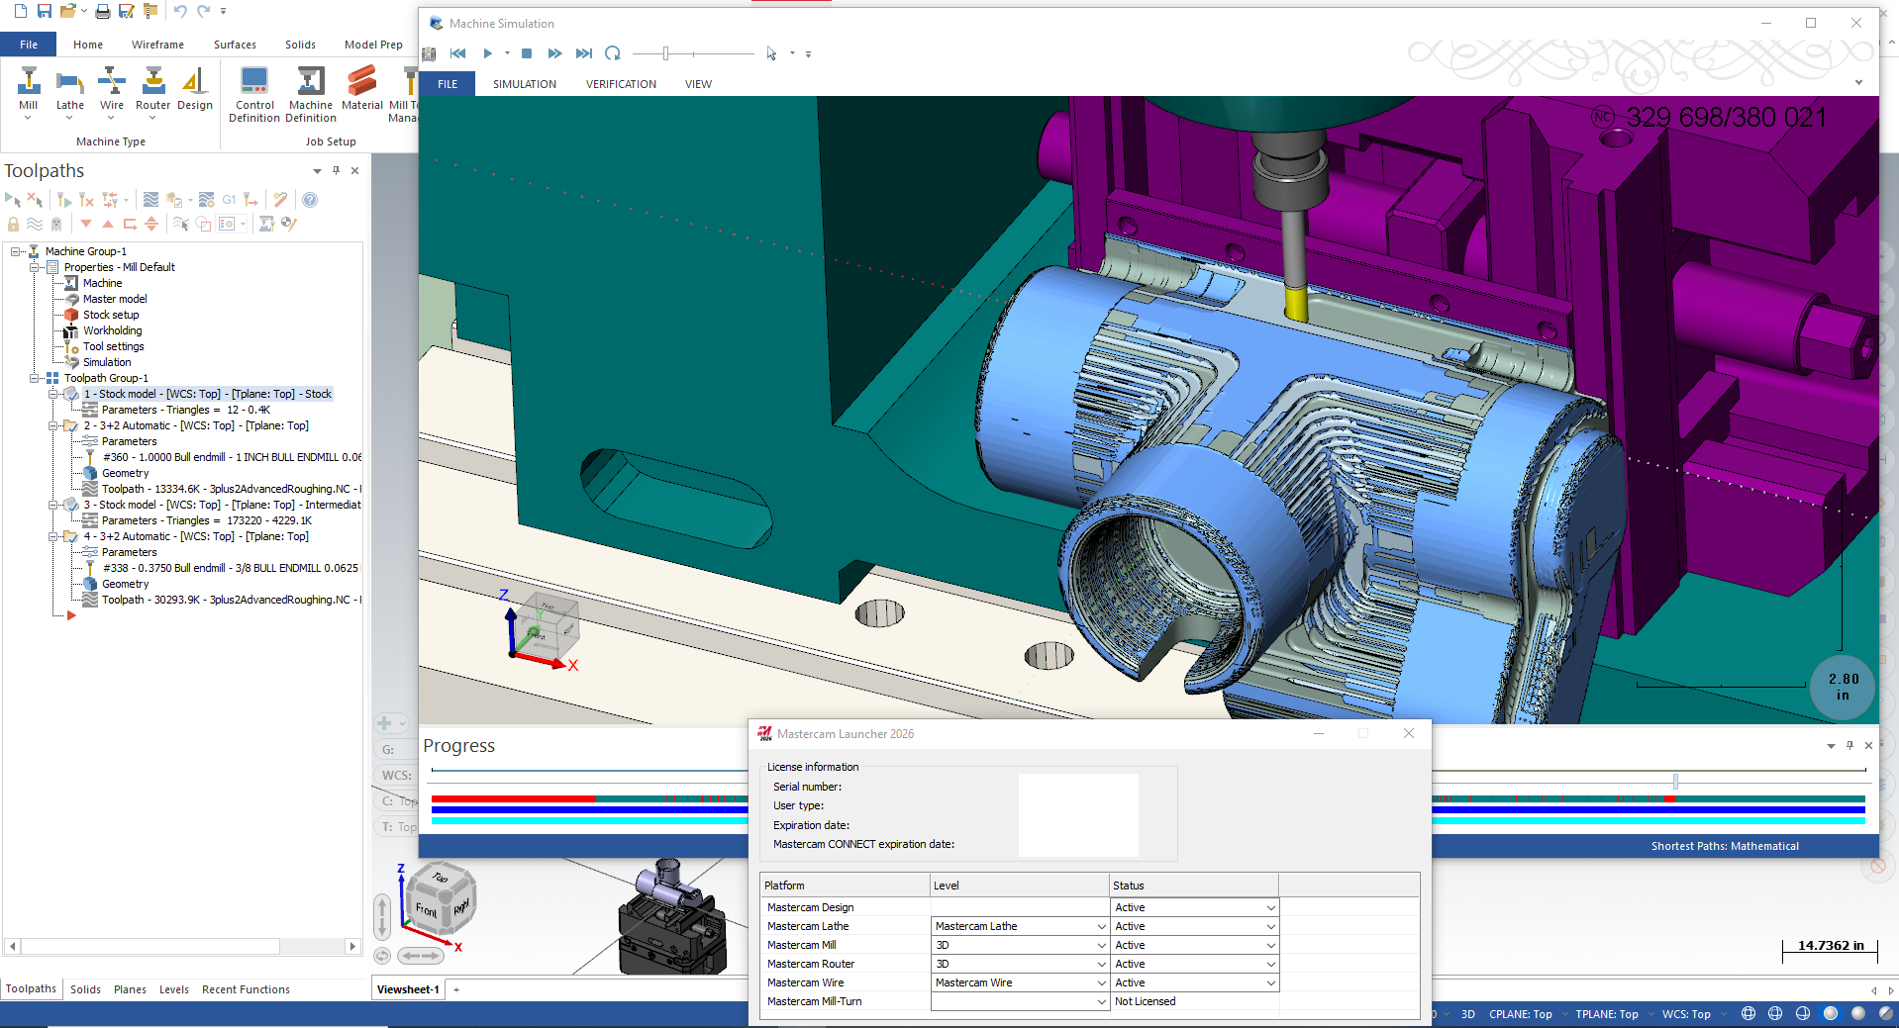Click the ghost operation icon

coord(56,224)
